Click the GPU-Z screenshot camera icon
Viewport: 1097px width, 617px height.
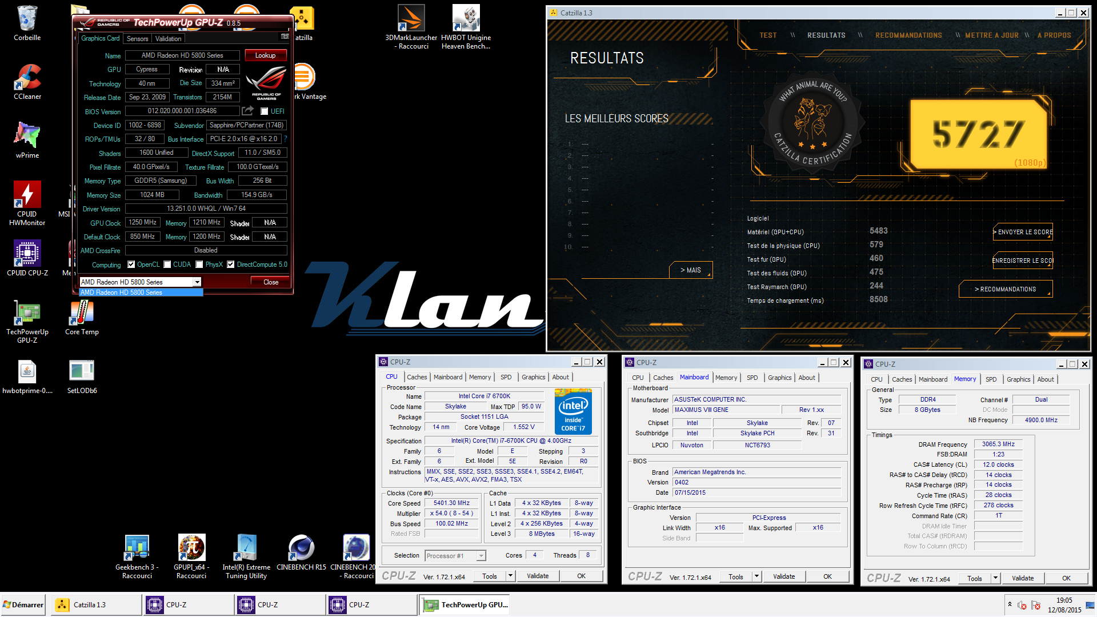tap(285, 37)
